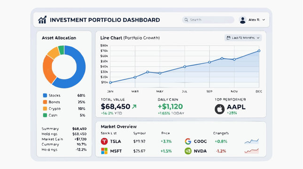Click the light orange Crypto legend swatch

pyautogui.click(x=45, y=108)
